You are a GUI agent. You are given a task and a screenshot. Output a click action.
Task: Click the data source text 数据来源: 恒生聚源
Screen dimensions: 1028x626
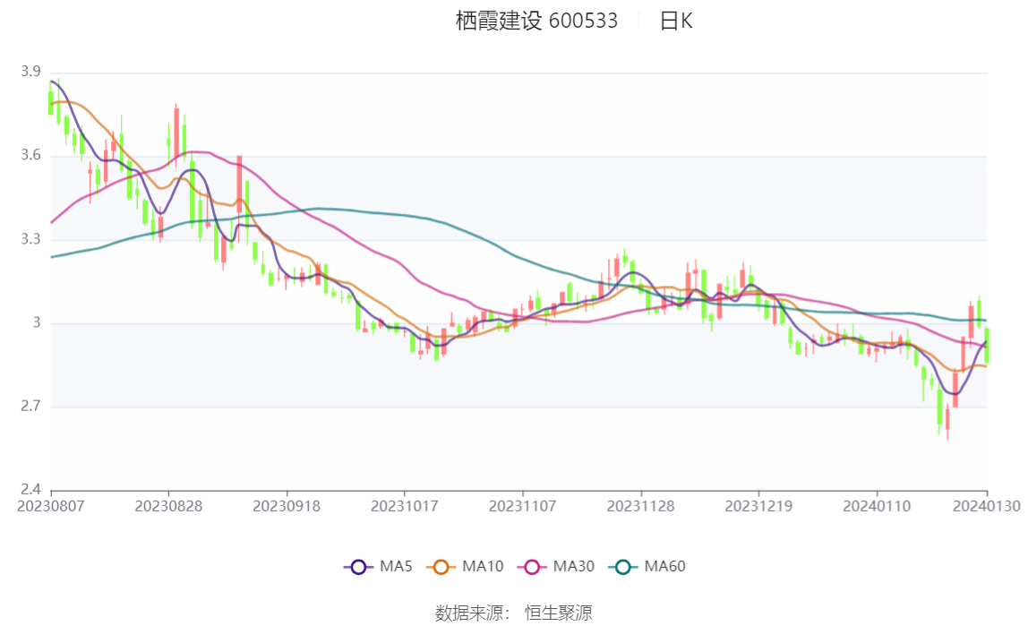coord(514,613)
